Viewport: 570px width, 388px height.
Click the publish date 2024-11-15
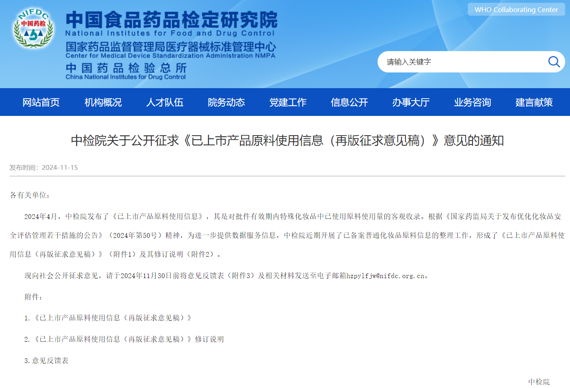[60, 167]
